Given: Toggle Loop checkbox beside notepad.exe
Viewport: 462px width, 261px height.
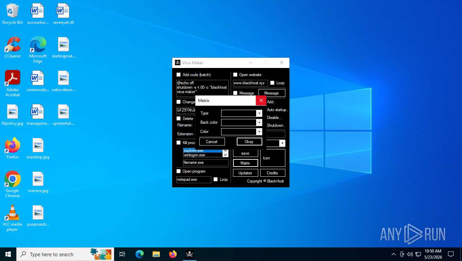Looking at the screenshot, I should pyautogui.click(x=215, y=179).
